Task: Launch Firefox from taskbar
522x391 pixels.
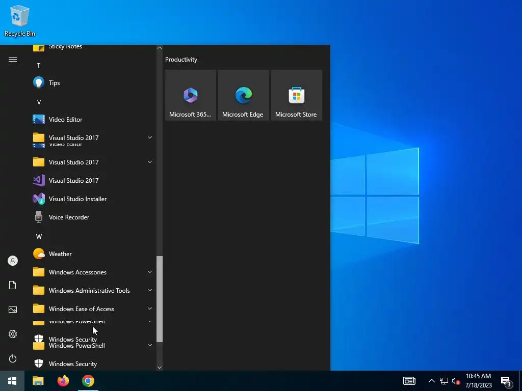Action: (63, 381)
